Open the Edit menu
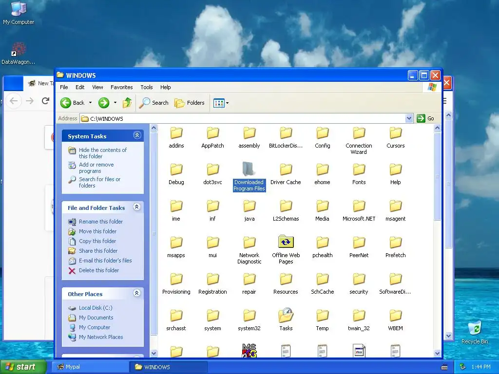The height and width of the screenshot is (374, 499). [80, 87]
